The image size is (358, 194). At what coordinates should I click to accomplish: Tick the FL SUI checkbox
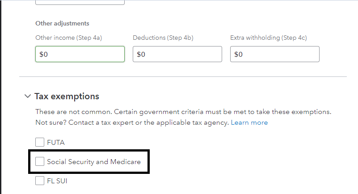pyautogui.click(x=40, y=181)
